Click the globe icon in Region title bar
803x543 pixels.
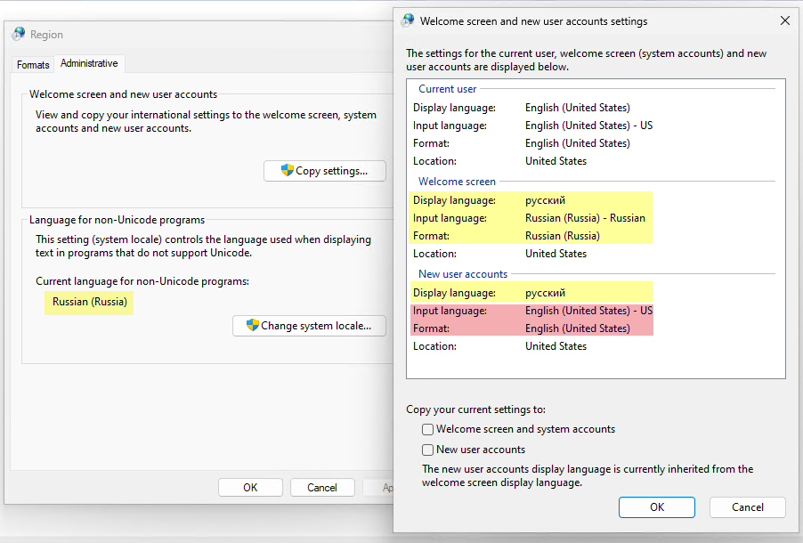click(x=19, y=35)
